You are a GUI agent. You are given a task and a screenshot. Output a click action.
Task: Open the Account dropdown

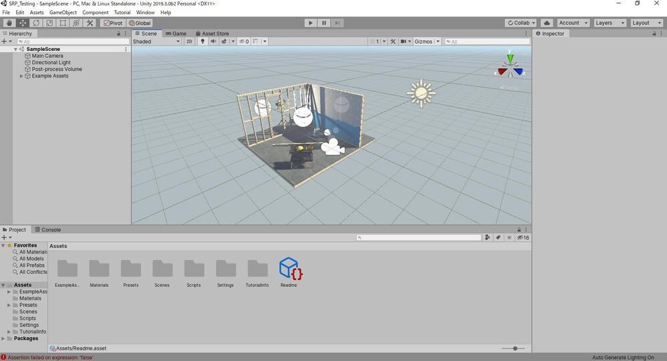click(573, 23)
